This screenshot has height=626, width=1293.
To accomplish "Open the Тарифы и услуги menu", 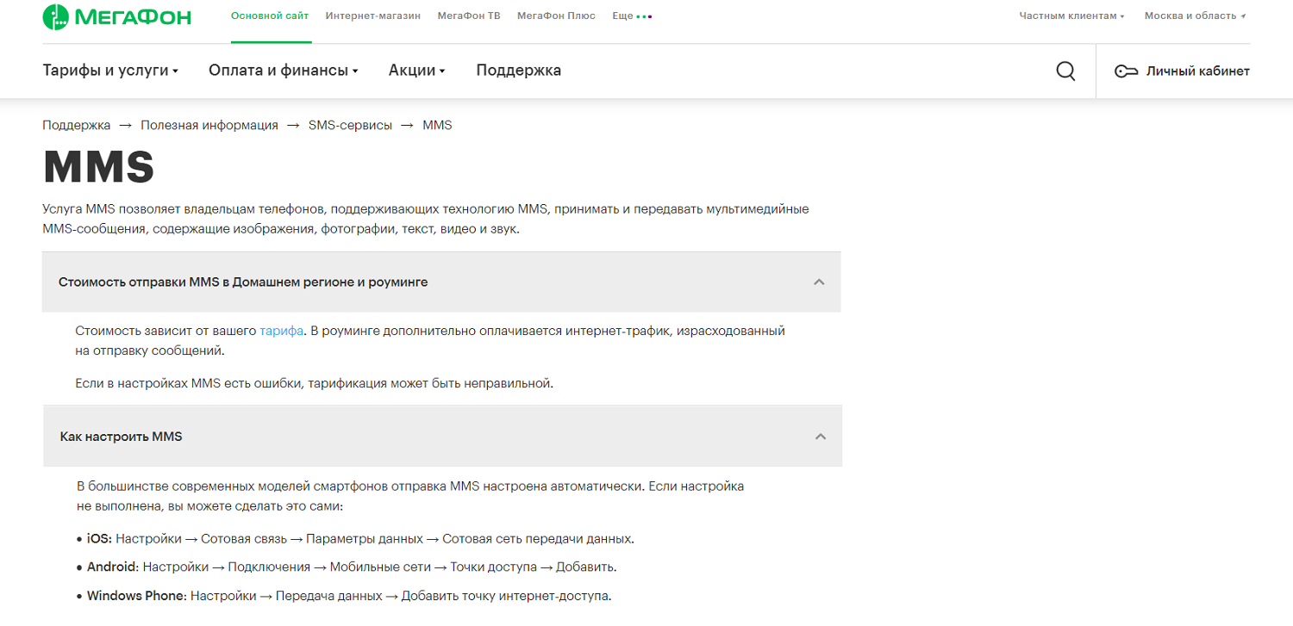I will coord(110,71).
